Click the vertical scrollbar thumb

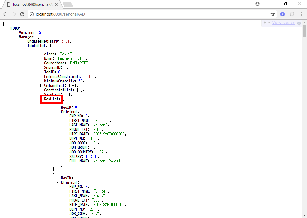304,31
